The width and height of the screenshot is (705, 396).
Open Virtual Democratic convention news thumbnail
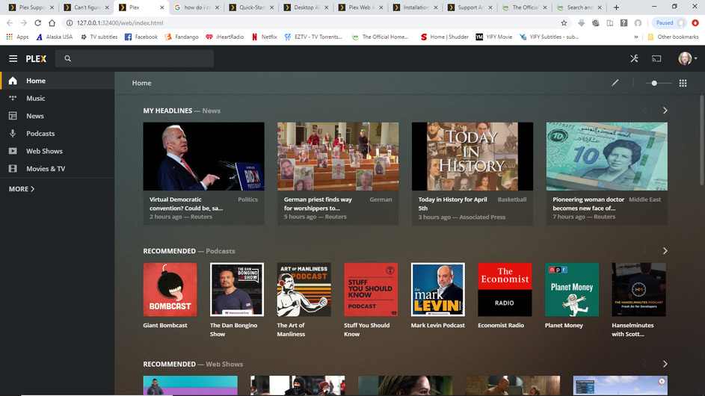tap(203, 156)
